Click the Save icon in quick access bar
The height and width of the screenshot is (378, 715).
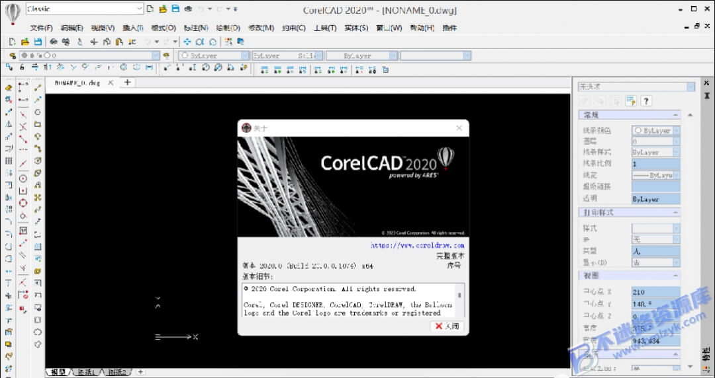175,9
